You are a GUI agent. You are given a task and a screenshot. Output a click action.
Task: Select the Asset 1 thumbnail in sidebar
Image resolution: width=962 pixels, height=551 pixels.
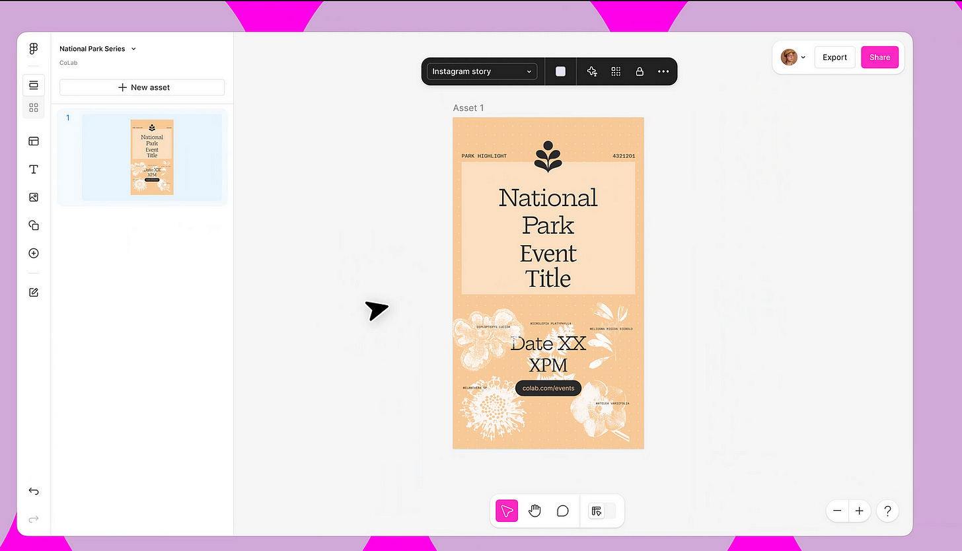(x=152, y=157)
